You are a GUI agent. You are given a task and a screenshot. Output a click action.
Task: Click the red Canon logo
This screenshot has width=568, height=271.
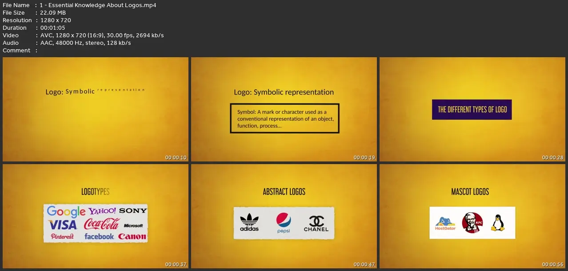pos(132,236)
